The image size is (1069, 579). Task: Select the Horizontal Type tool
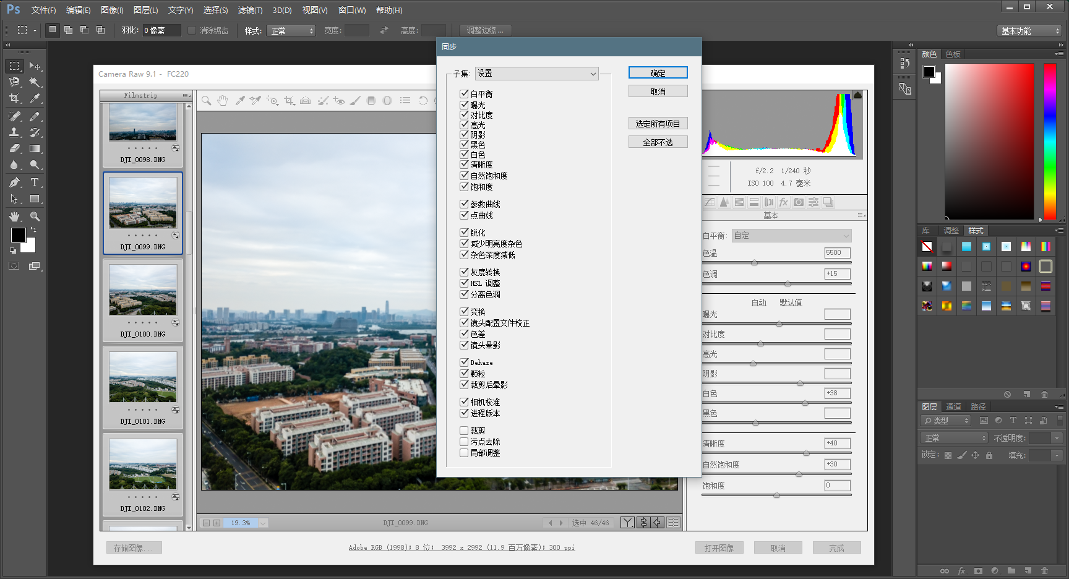click(35, 182)
